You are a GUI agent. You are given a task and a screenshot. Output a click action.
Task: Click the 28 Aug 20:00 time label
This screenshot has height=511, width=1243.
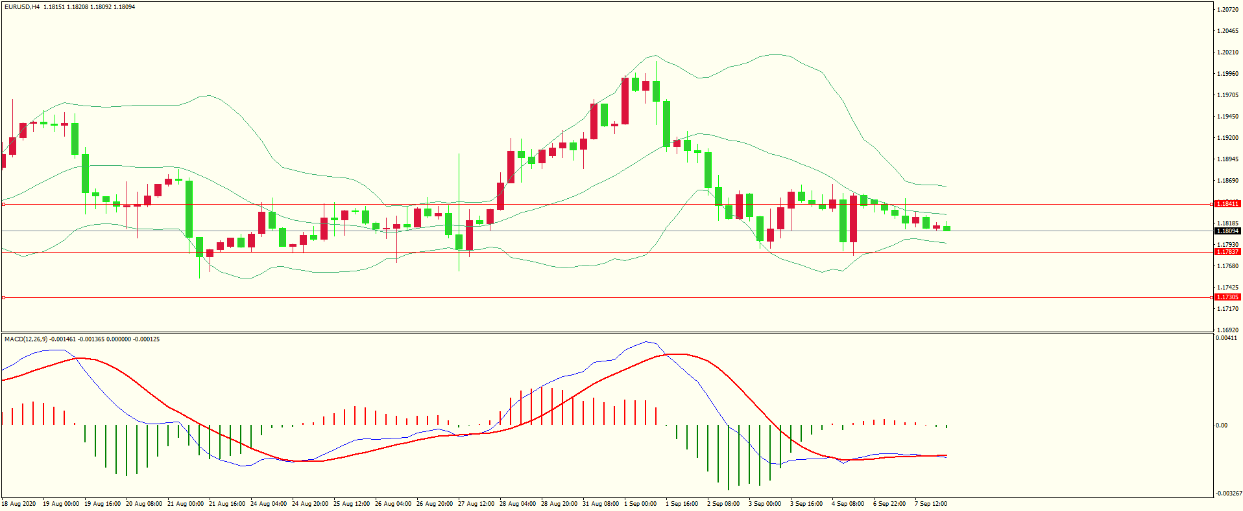[559, 504]
